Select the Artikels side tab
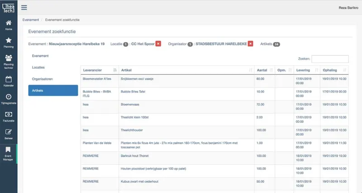362x193 pixels. 53,90
